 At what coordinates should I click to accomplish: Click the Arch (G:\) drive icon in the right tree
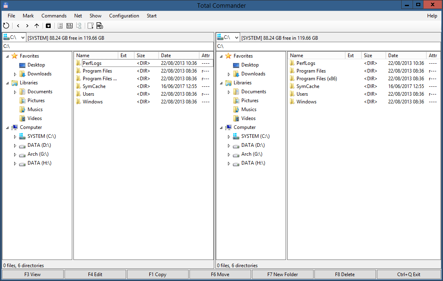[x=236, y=154]
